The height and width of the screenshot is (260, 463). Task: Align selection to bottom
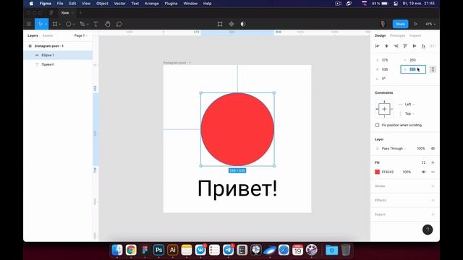[423, 46]
